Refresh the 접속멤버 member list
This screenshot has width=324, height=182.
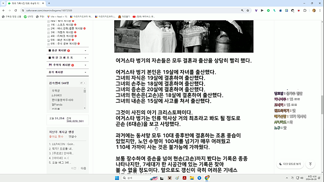coord(81,83)
